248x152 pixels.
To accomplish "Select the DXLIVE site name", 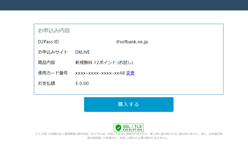I will pos(82,52).
